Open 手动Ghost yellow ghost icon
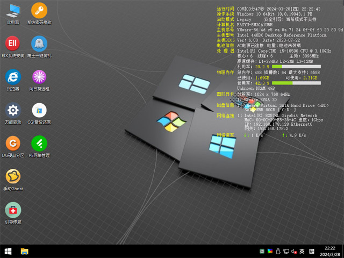 tap(13, 180)
